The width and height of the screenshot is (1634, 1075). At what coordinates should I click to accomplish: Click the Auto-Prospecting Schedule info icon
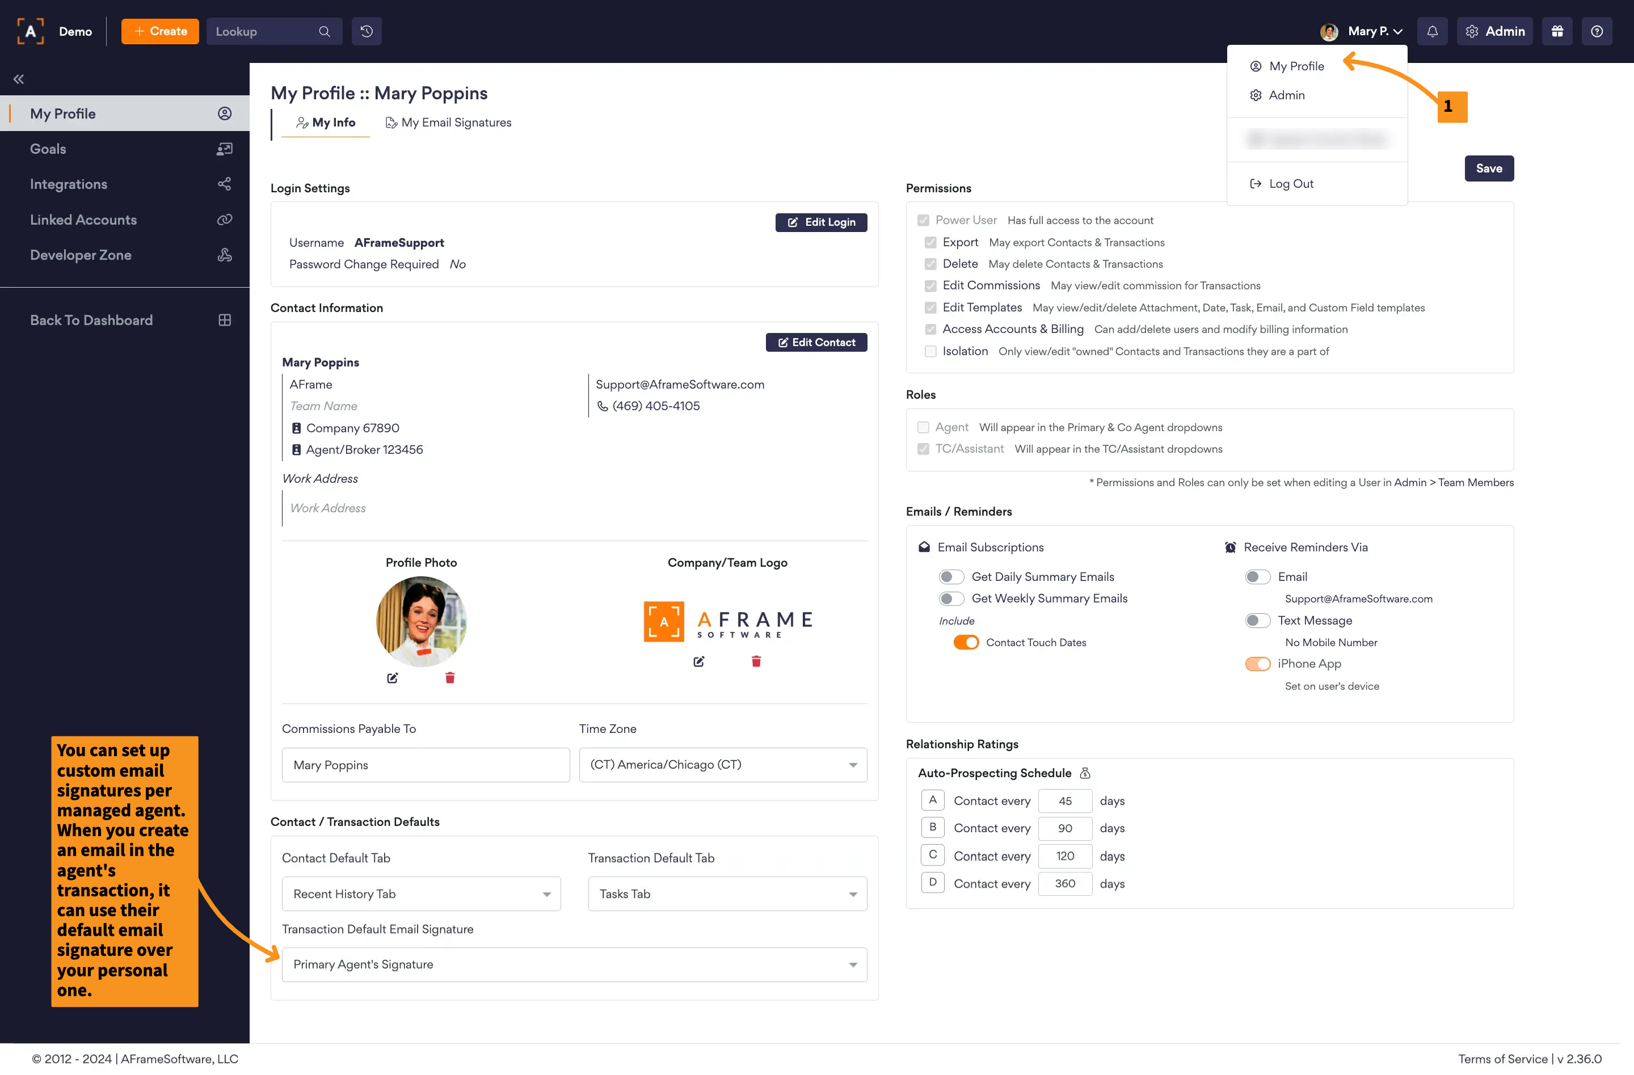click(1085, 773)
